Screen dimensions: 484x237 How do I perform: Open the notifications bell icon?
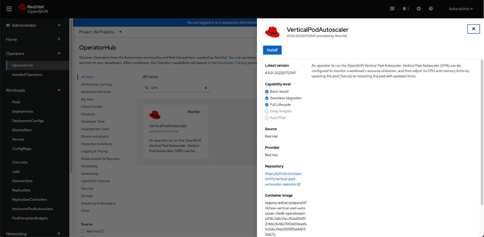[x=405, y=9]
